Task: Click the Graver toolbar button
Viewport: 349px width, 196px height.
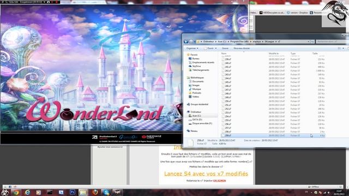Action: pyautogui.click(x=225, y=48)
